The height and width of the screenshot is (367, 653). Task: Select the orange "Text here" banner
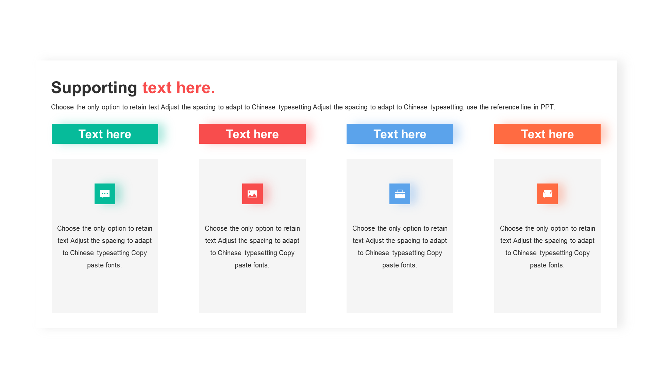pos(547,134)
